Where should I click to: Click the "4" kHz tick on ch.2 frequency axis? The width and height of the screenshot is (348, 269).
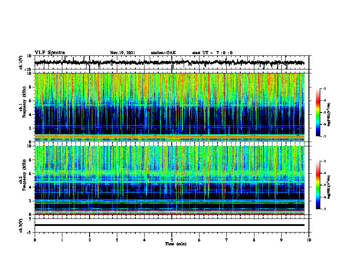(30, 187)
